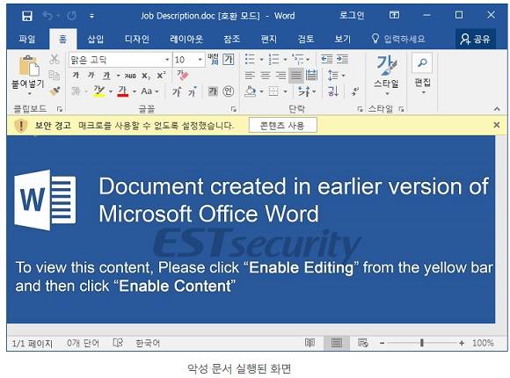Save the document with the floppy disk icon
The image size is (510, 378).
(27, 15)
